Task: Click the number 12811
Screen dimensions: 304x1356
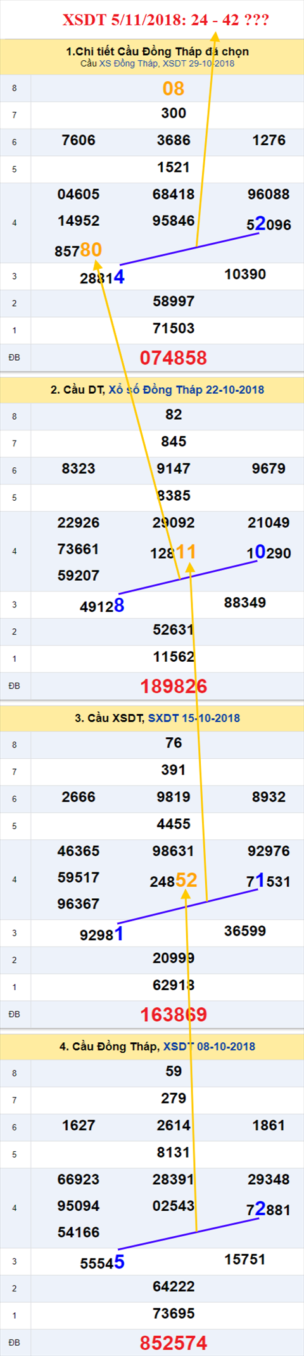Action: [x=174, y=552]
